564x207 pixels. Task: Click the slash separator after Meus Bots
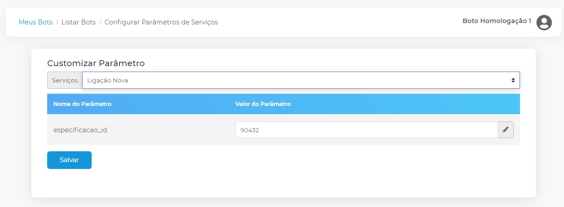[57, 22]
